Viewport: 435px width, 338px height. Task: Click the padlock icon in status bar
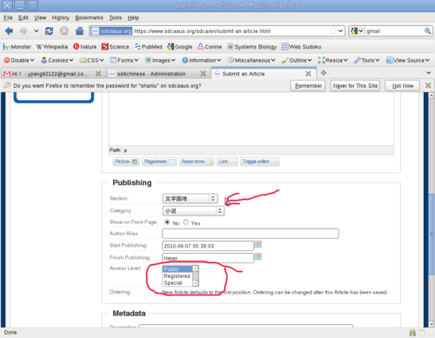click(412, 333)
